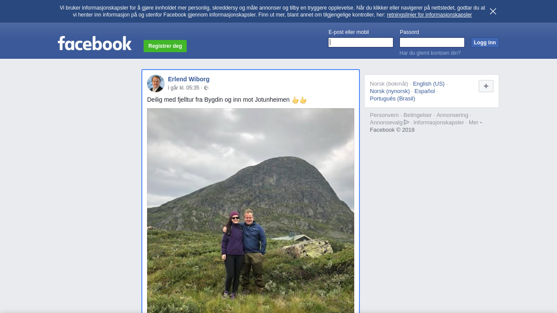Image resolution: width=557 pixels, height=313 pixels.
Task: Open the Informasjonskapsler footer link
Action: (x=439, y=122)
